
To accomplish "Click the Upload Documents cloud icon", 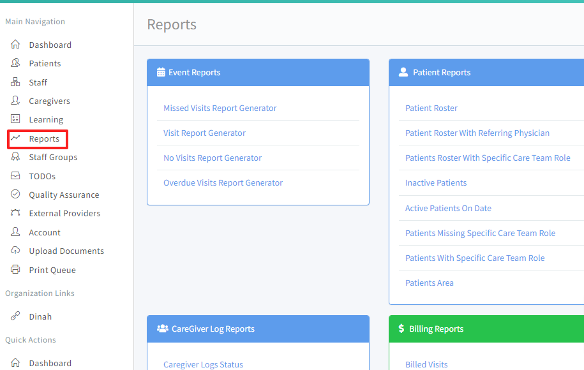I will [x=15, y=251].
